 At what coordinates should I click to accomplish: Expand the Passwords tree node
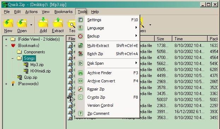(x=6, y=84)
